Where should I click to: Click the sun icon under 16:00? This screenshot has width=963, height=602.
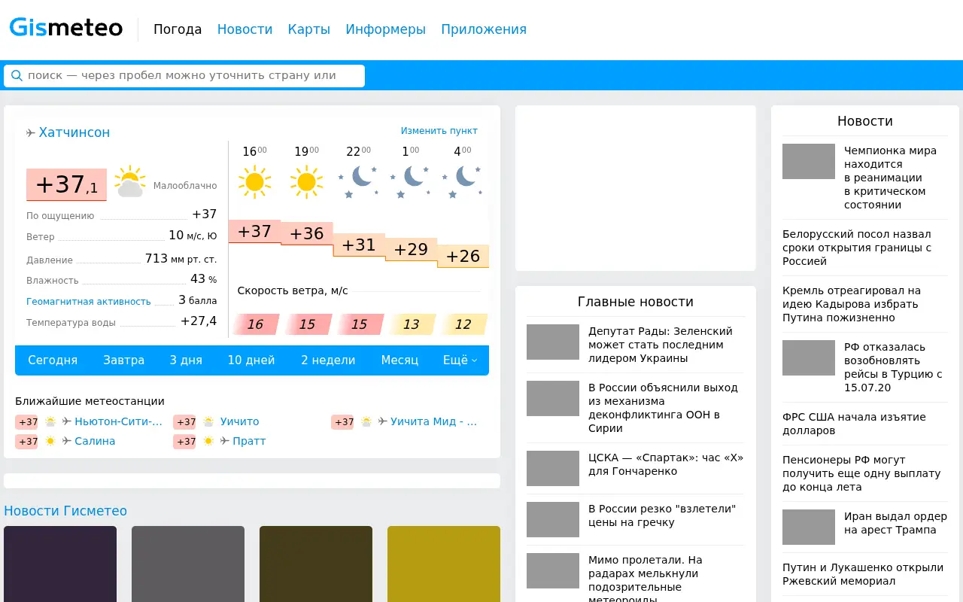coord(254,182)
